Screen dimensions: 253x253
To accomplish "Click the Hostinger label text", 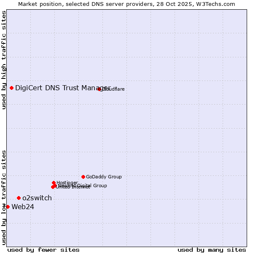I will [x=67, y=183].
